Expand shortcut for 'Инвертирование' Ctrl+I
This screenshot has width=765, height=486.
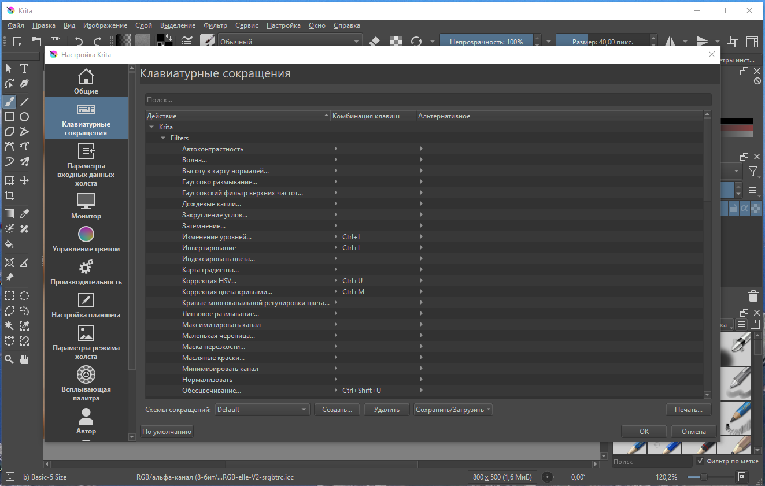point(335,248)
